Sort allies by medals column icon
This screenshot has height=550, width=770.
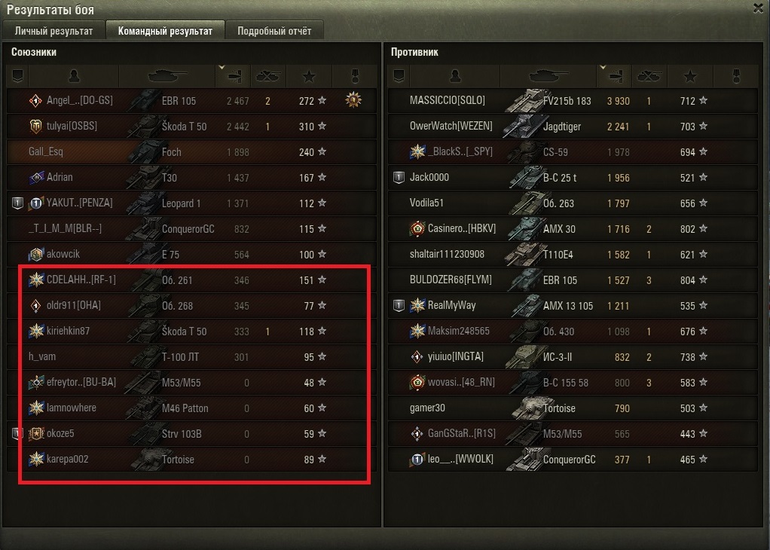point(355,76)
